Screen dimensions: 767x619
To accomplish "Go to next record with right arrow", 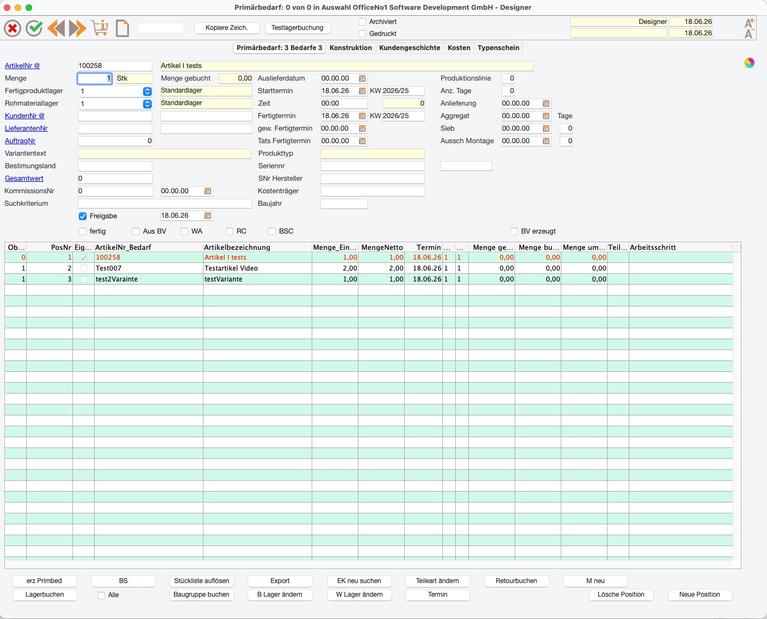I will tap(78, 28).
